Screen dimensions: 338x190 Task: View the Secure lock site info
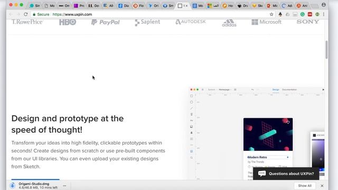(x=41, y=14)
